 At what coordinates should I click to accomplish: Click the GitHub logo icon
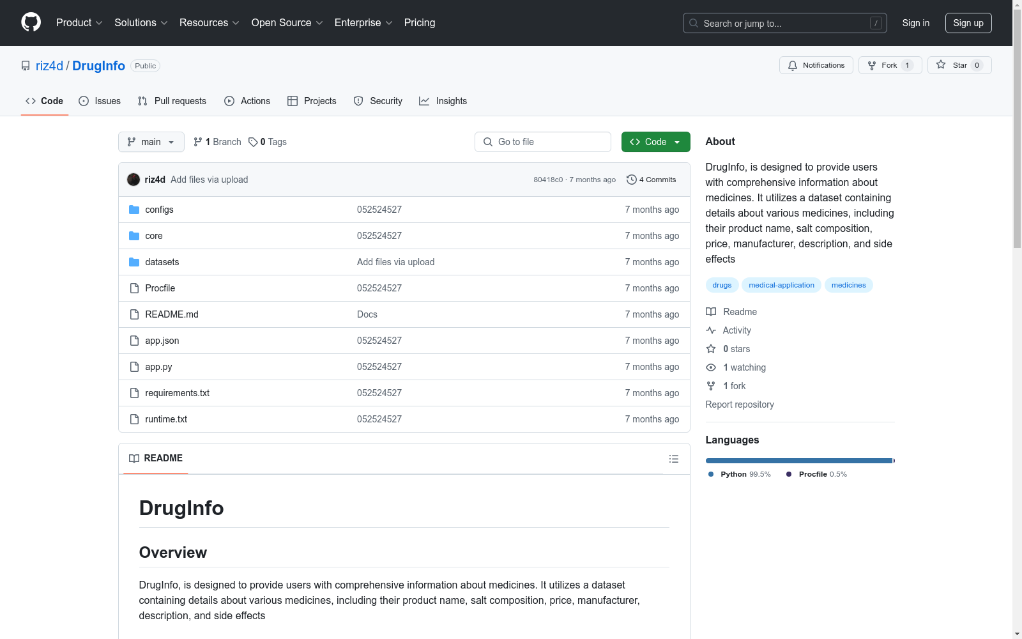pos(31,22)
